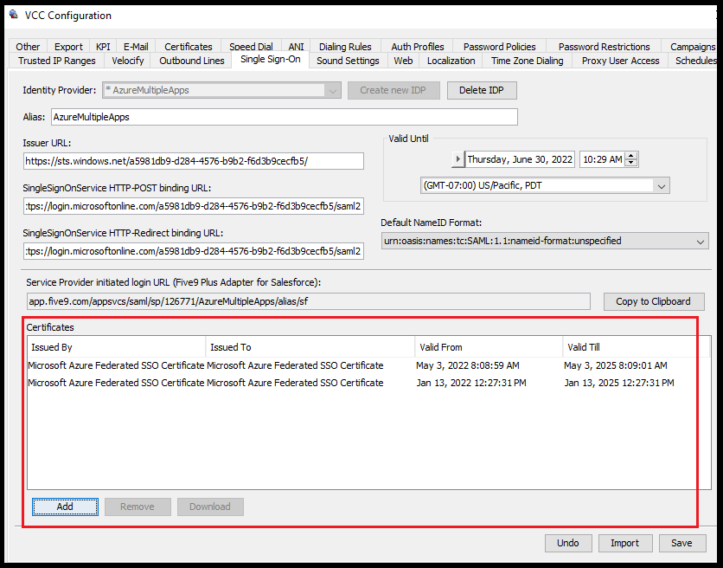Switch to the Web tab
Image resolution: width=723 pixels, height=568 pixels.
403,61
